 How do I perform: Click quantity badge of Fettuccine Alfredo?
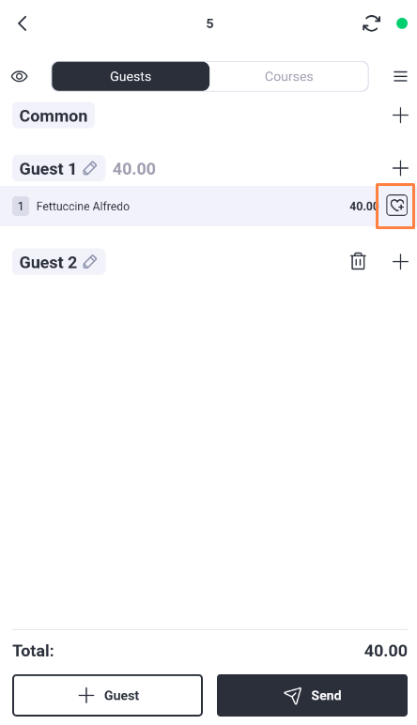[21, 207]
